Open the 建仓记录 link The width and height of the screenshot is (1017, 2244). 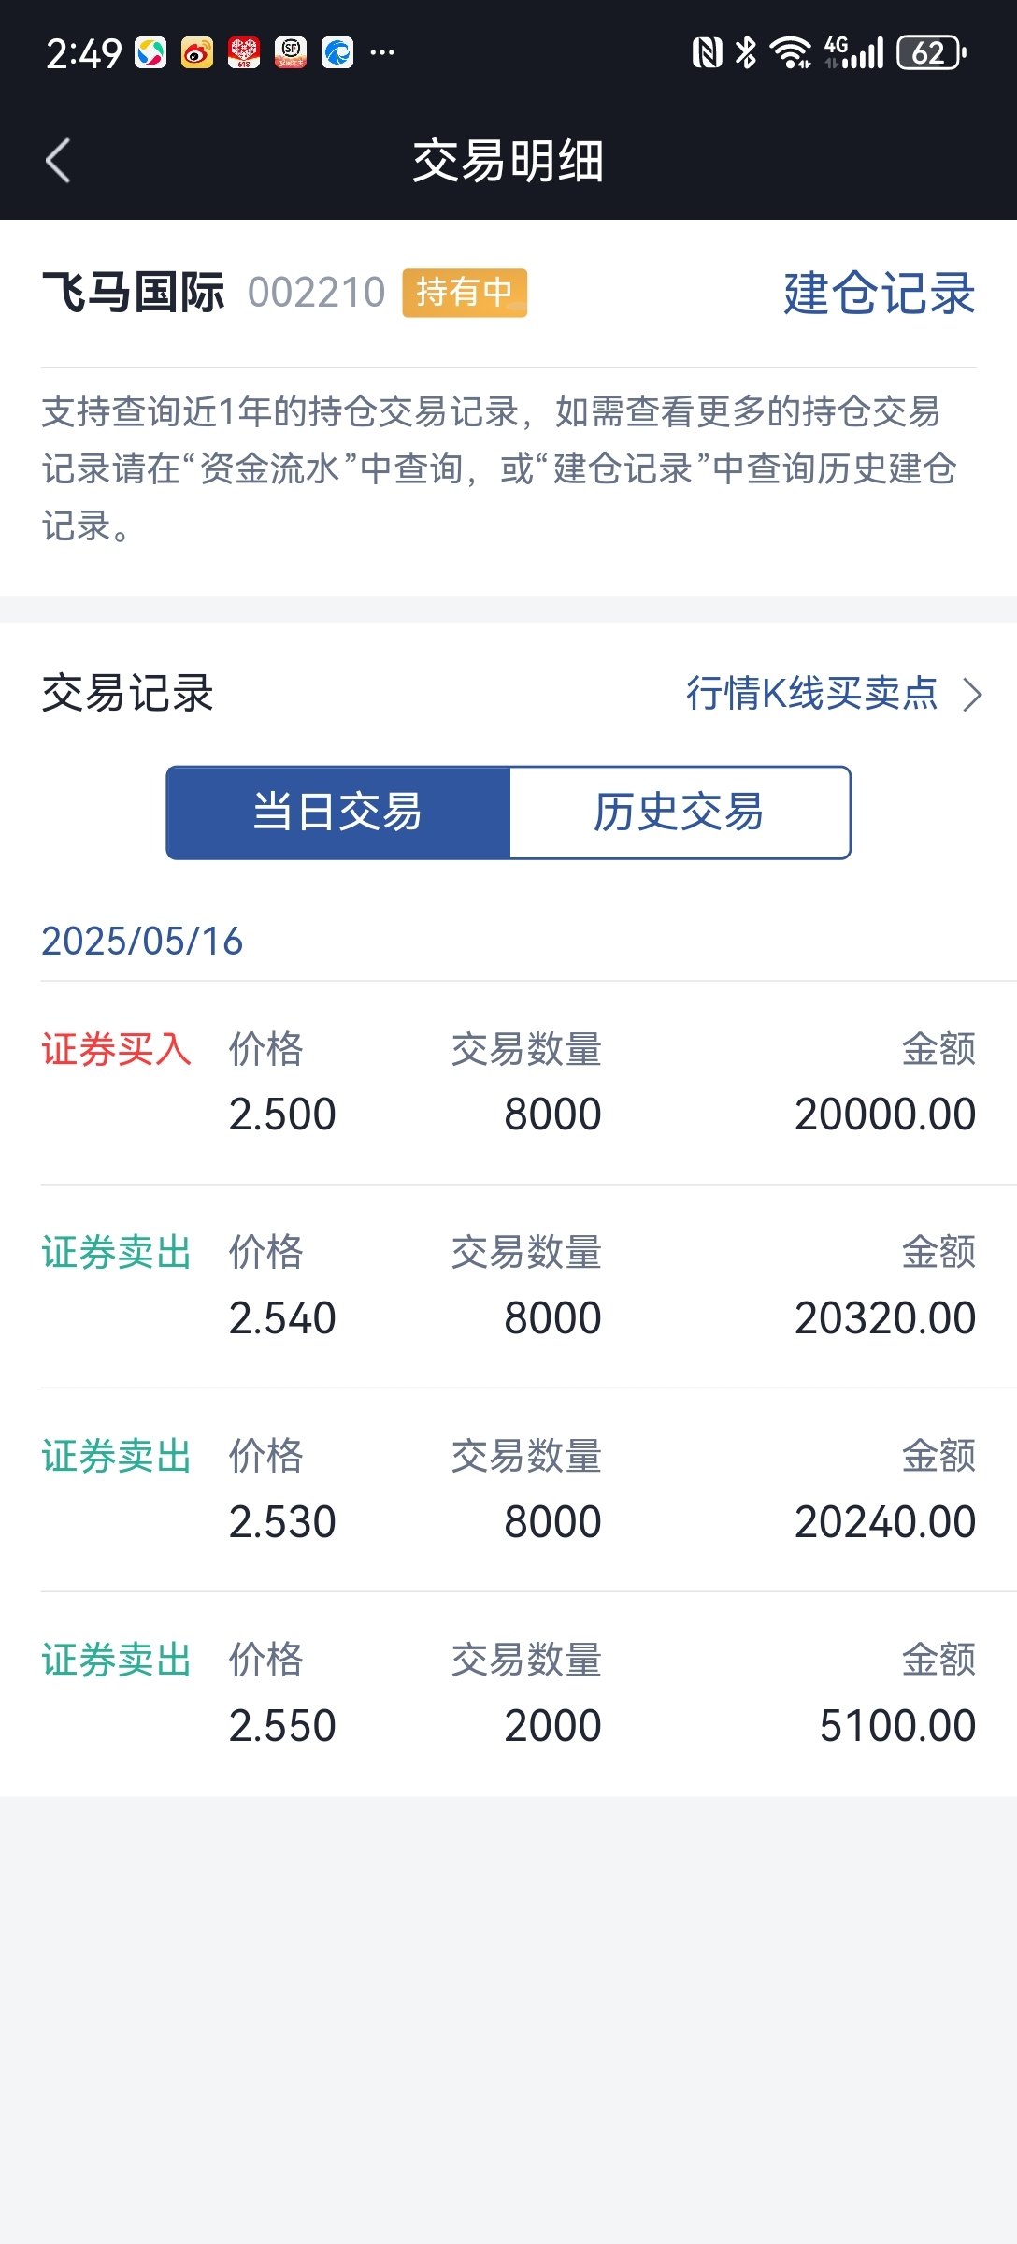pyautogui.click(x=880, y=294)
